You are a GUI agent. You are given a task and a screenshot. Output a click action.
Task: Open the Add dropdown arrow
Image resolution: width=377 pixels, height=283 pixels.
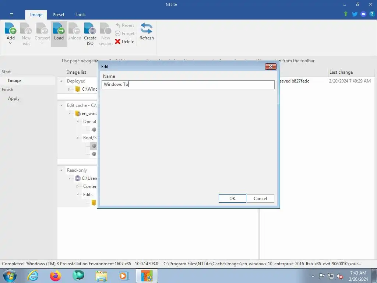click(10, 43)
